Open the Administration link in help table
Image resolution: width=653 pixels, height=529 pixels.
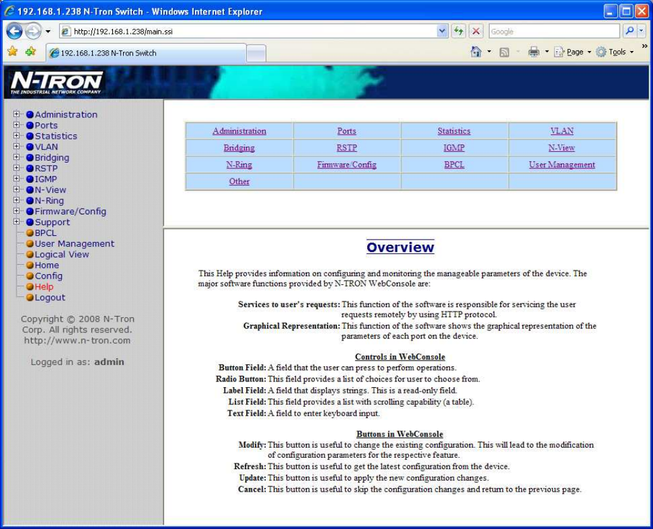click(239, 131)
